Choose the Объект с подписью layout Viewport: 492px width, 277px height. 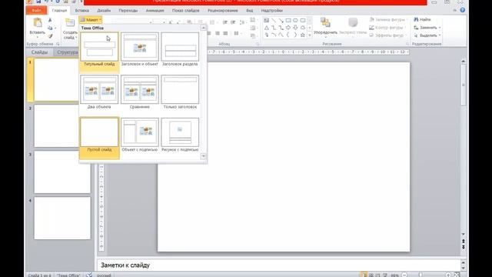140,135
